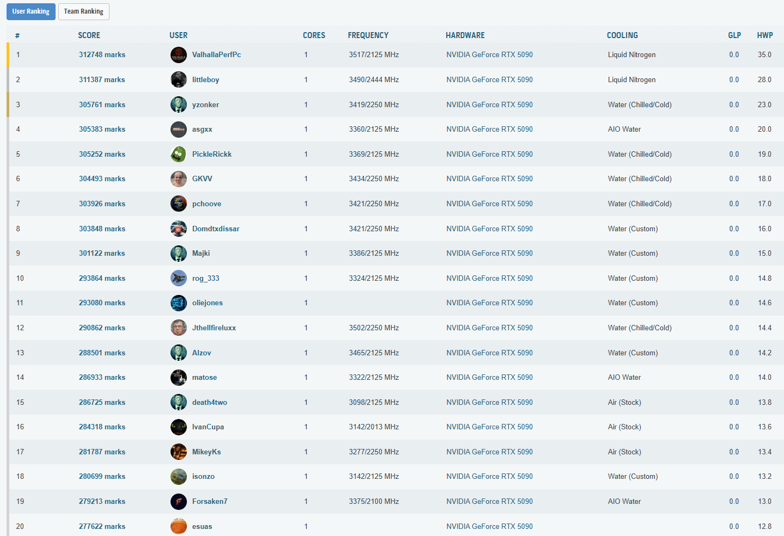Open the MikeyKs username link
The height and width of the screenshot is (536, 784).
(x=206, y=452)
